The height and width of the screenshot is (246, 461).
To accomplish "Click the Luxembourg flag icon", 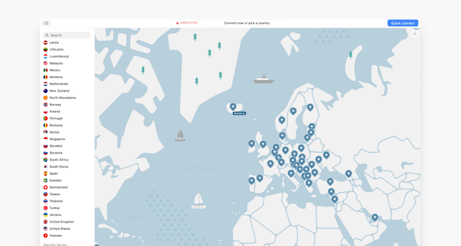I will 45,56.
